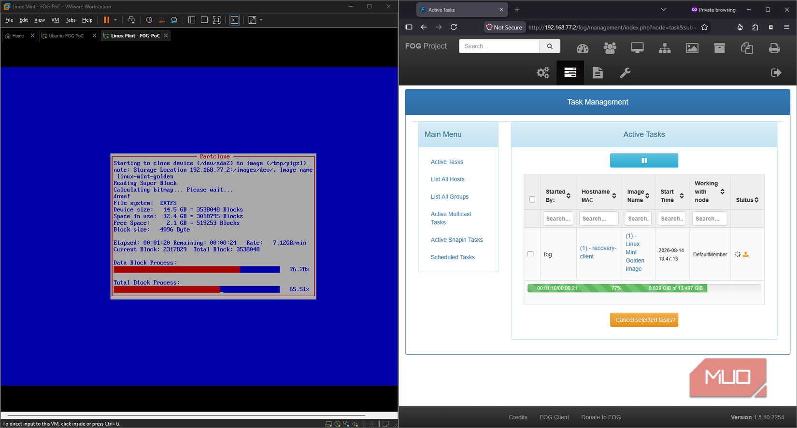Sort by Start Time column arrows

click(682, 195)
